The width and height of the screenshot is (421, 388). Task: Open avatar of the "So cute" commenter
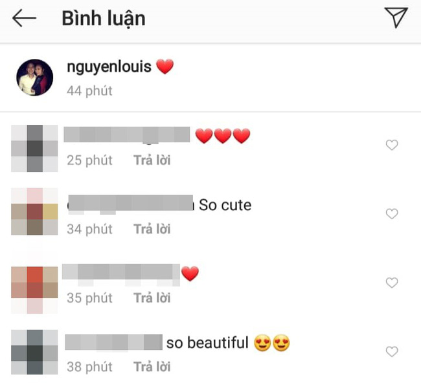coord(34,211)
